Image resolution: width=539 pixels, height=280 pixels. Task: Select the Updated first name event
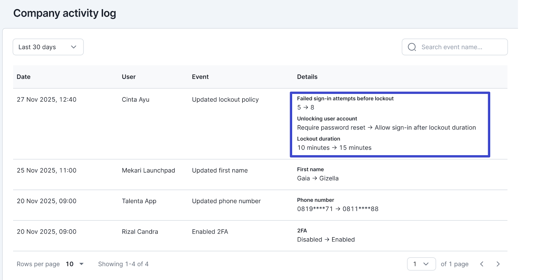coord(220,171)
